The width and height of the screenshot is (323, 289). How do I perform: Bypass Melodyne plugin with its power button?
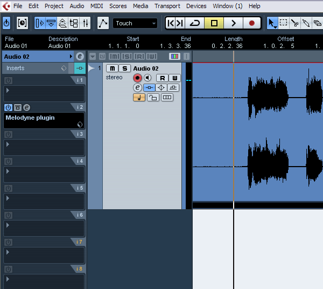click(9, 108)
